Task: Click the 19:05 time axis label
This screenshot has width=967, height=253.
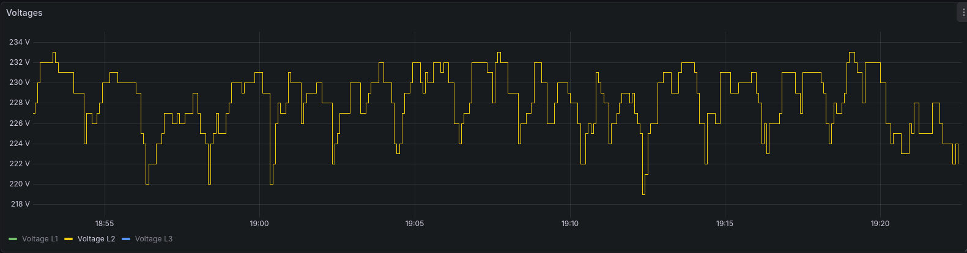Action: coord(415,224)
